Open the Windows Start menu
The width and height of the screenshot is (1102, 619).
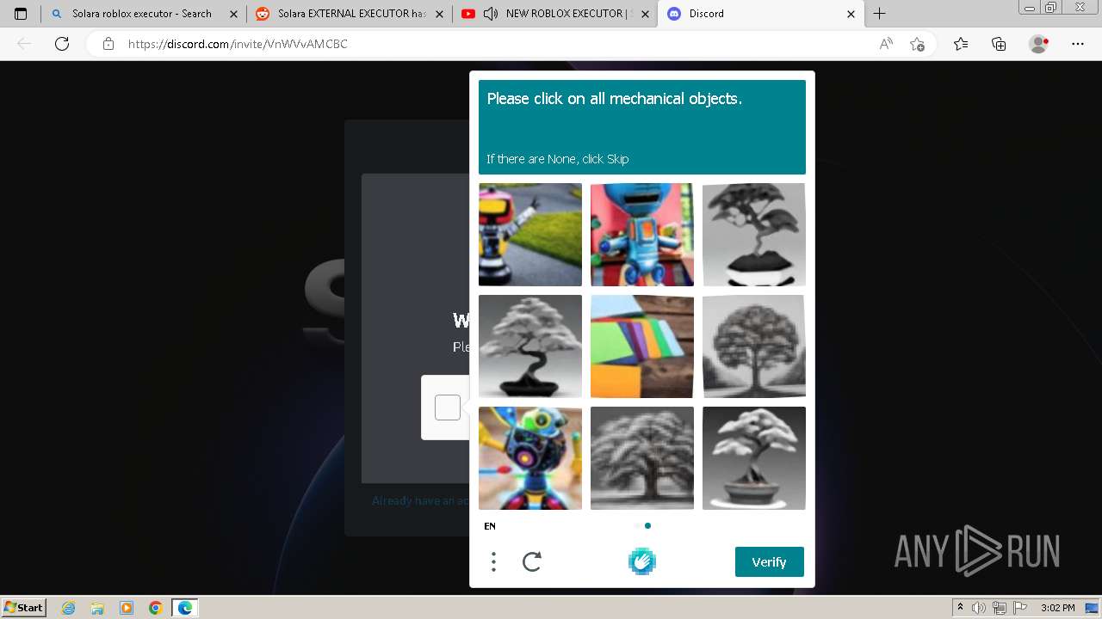click(23, 607)
